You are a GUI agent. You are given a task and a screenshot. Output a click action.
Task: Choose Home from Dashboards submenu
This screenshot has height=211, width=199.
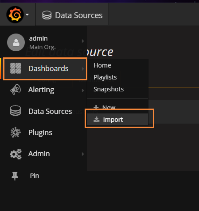[x=102, y=65]
